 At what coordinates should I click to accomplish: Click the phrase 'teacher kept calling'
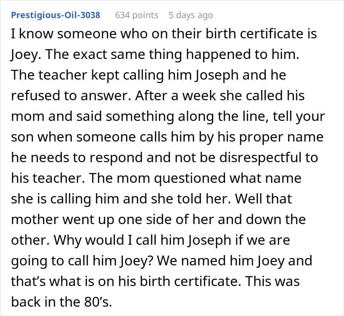101,75
